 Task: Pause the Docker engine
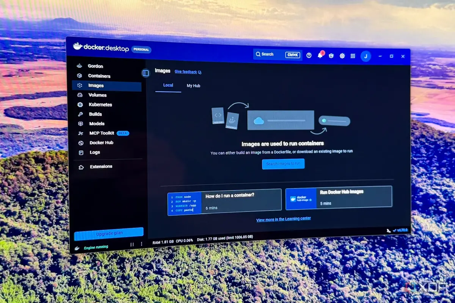click(x=132, y=244)
